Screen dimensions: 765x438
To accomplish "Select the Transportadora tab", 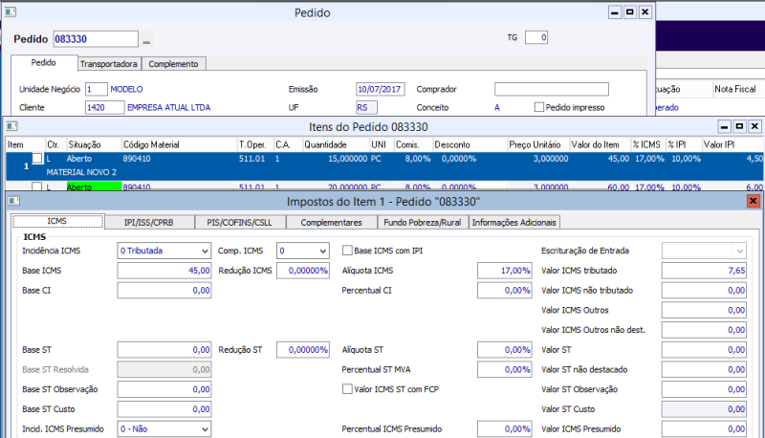I will (x=109, y=64).
